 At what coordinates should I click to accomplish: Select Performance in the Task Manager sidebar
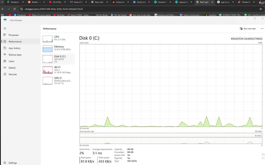[x=20, y=42]
